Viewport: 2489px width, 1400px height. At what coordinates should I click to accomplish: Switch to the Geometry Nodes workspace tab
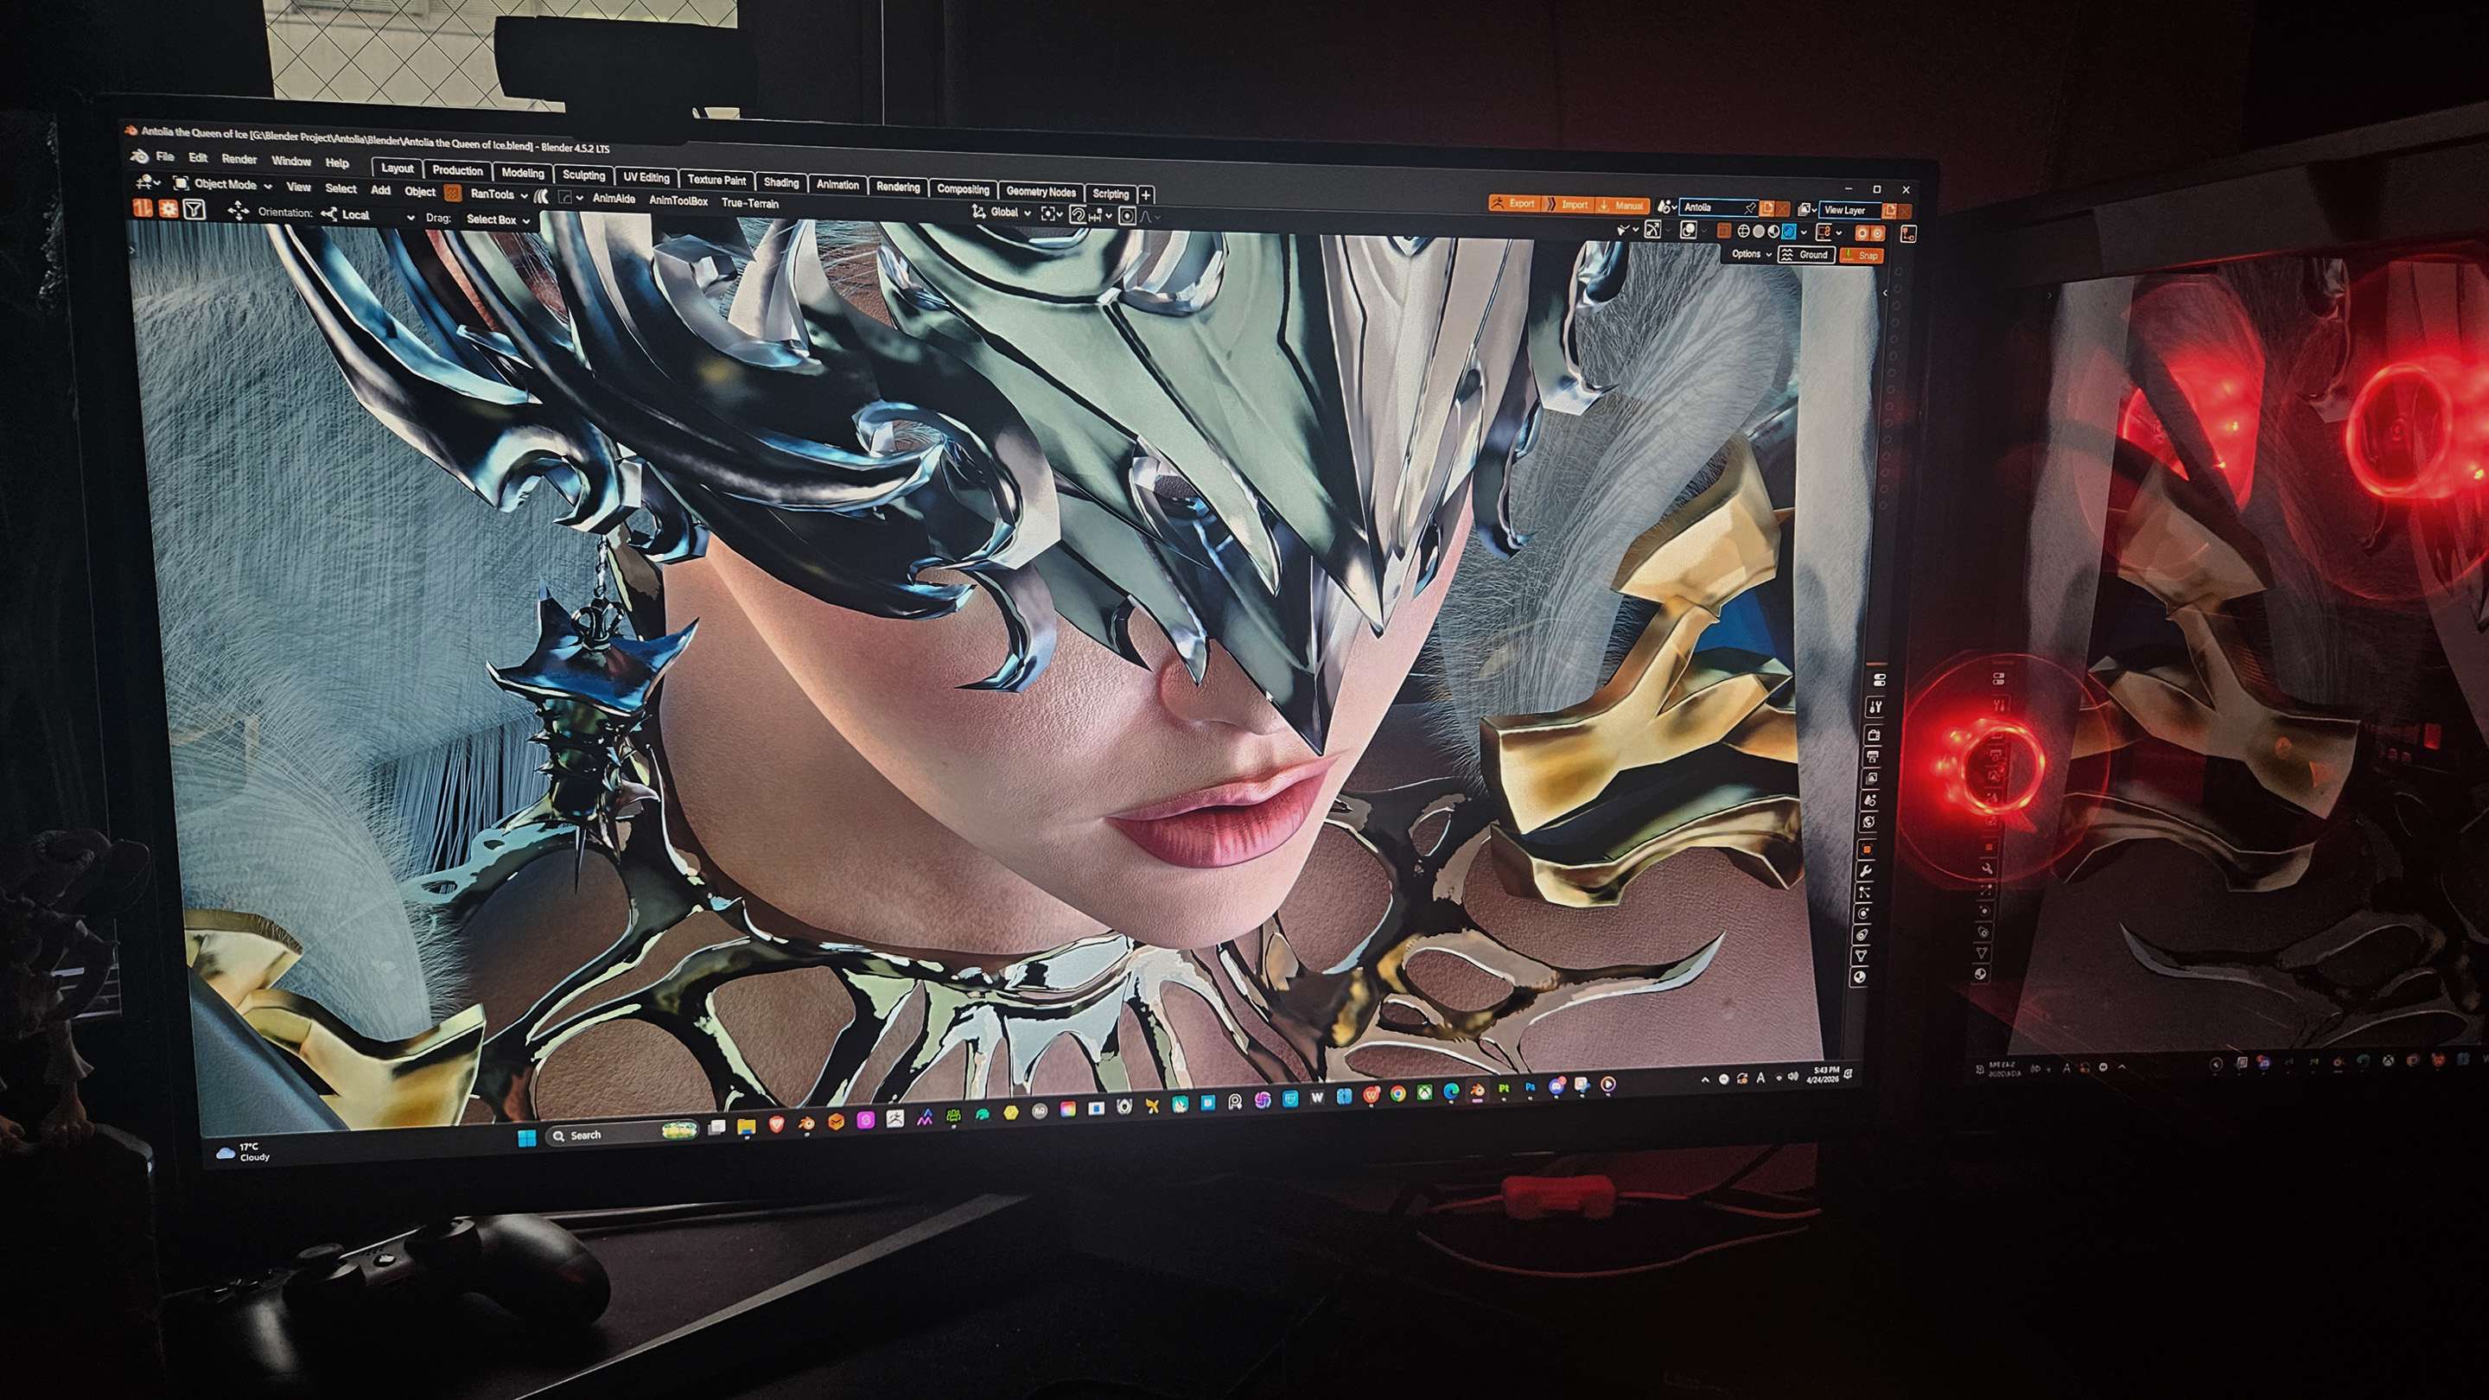pos(1041,191)
